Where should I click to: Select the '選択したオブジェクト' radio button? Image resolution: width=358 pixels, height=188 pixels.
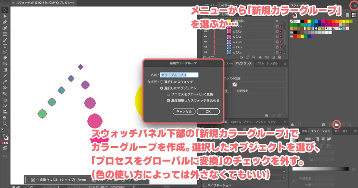click(162, 88)
